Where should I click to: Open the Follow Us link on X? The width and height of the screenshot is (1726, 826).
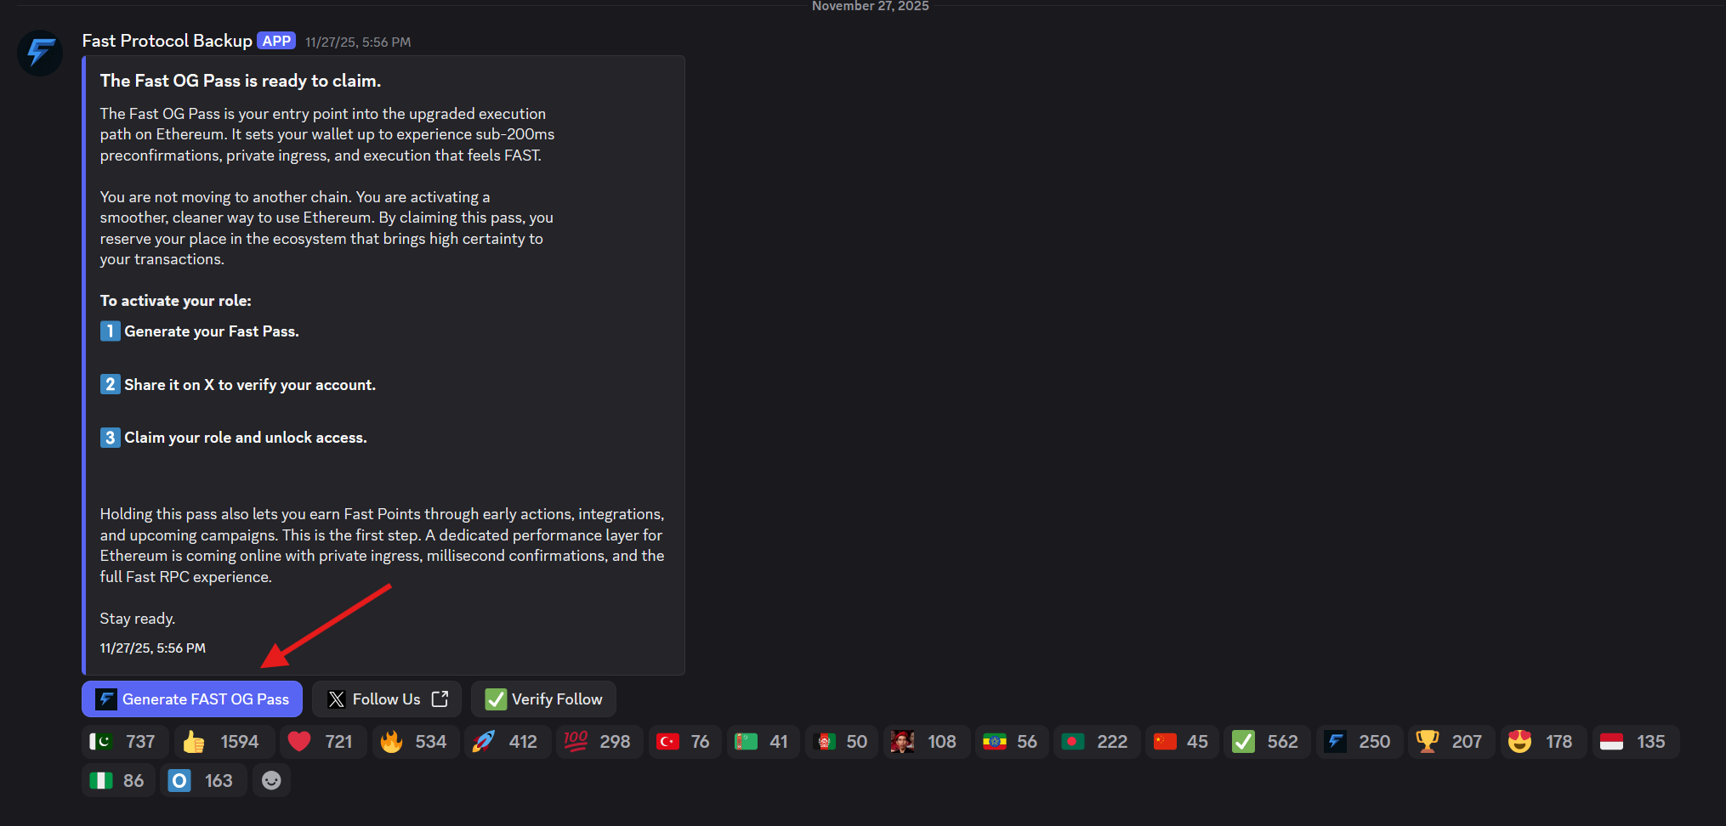pos(387,699)
